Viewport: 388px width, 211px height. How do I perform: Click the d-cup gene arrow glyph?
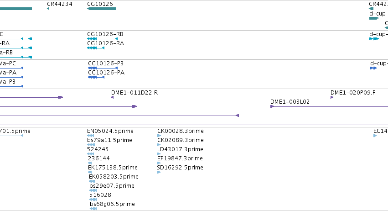click(x=374, y=18)
